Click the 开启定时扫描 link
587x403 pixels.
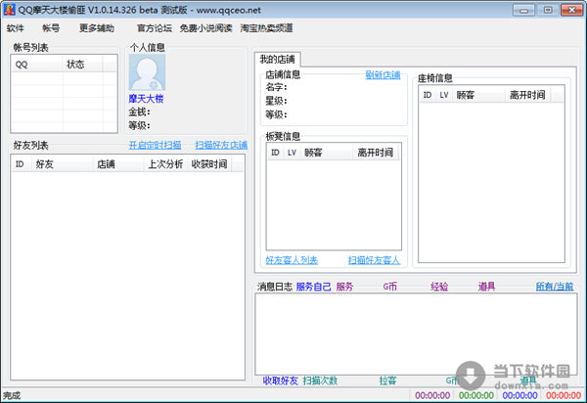click(x=155, y=145)
